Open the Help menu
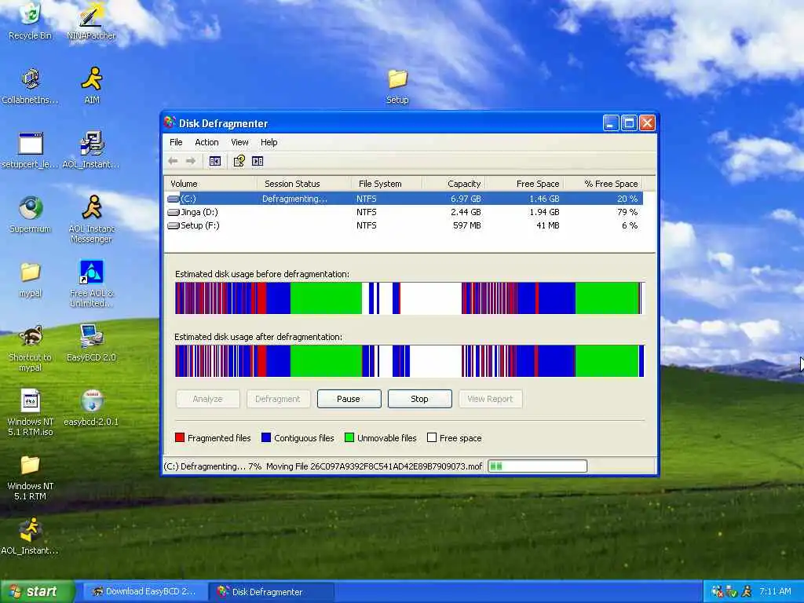 (269, 142)
